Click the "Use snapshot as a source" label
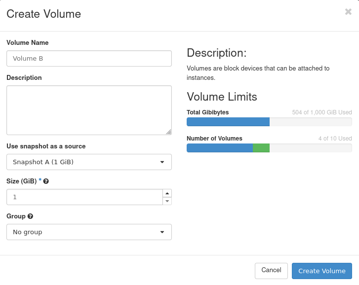 coord(46,146)
